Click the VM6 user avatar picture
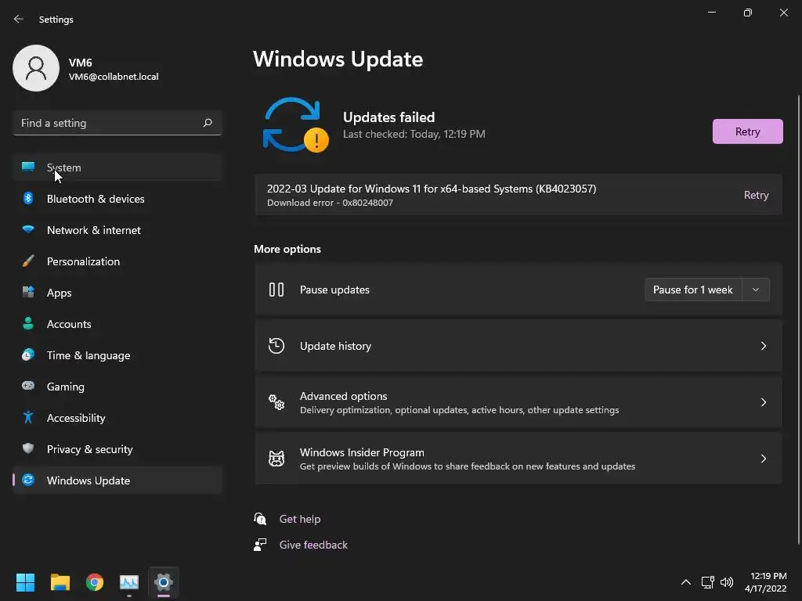 click(x=36, y=68)
